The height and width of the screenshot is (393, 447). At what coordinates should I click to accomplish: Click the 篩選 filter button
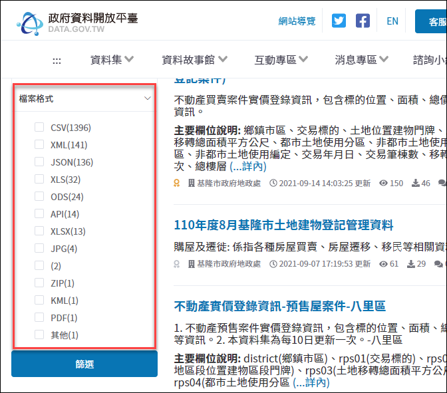84,364
